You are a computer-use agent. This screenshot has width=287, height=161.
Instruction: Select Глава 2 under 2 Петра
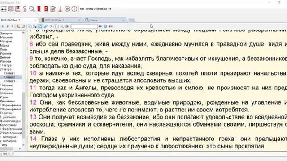9,77
